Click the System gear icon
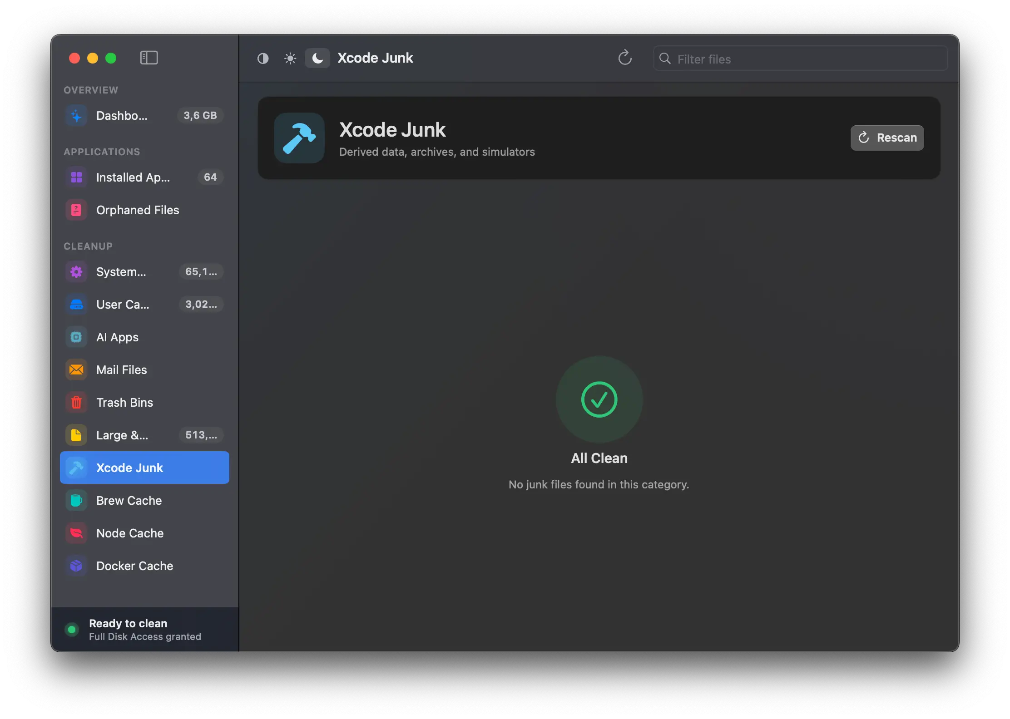The image size is (1010, 719). 76,272
